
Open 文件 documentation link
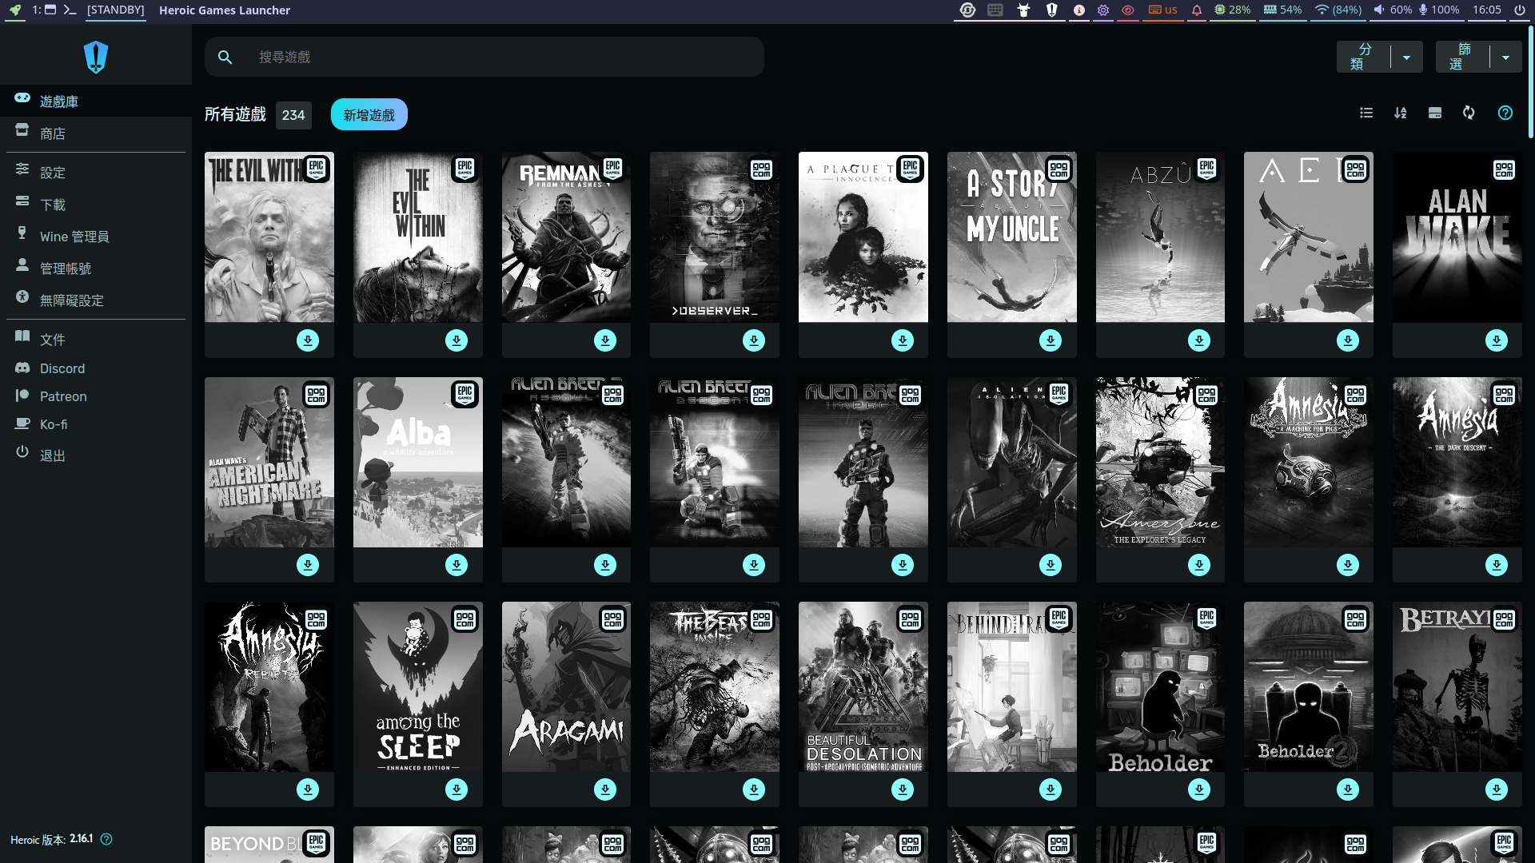click(96, 339)
